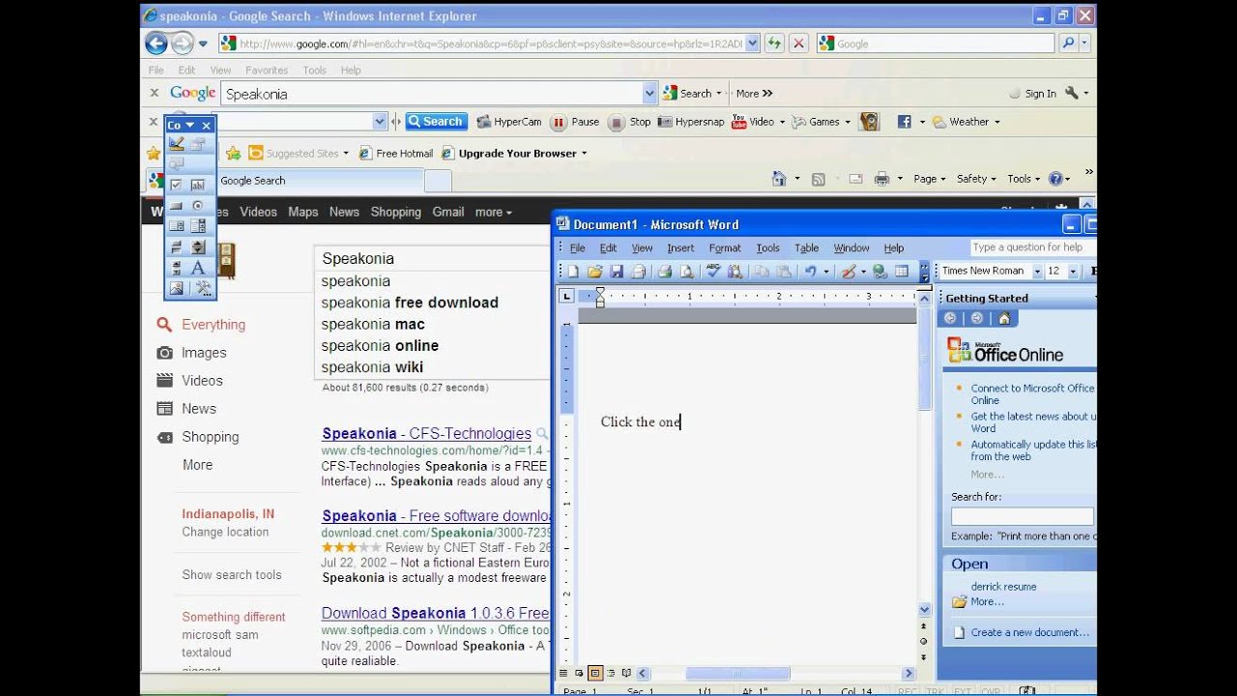Click the Open folder icon in Word toolbar
Image resolution: width=1237 pixels, height=696 pixels.
[x=595, y=272]
